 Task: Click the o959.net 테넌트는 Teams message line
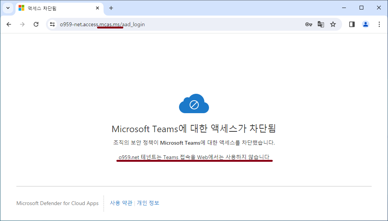pos(194,157)
